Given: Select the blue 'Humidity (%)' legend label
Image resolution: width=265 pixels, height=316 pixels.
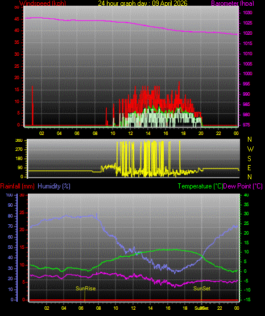Looking at the screenshot, I should (54, 186).
